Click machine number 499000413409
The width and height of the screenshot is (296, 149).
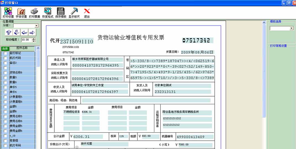(x=195, y=137)
